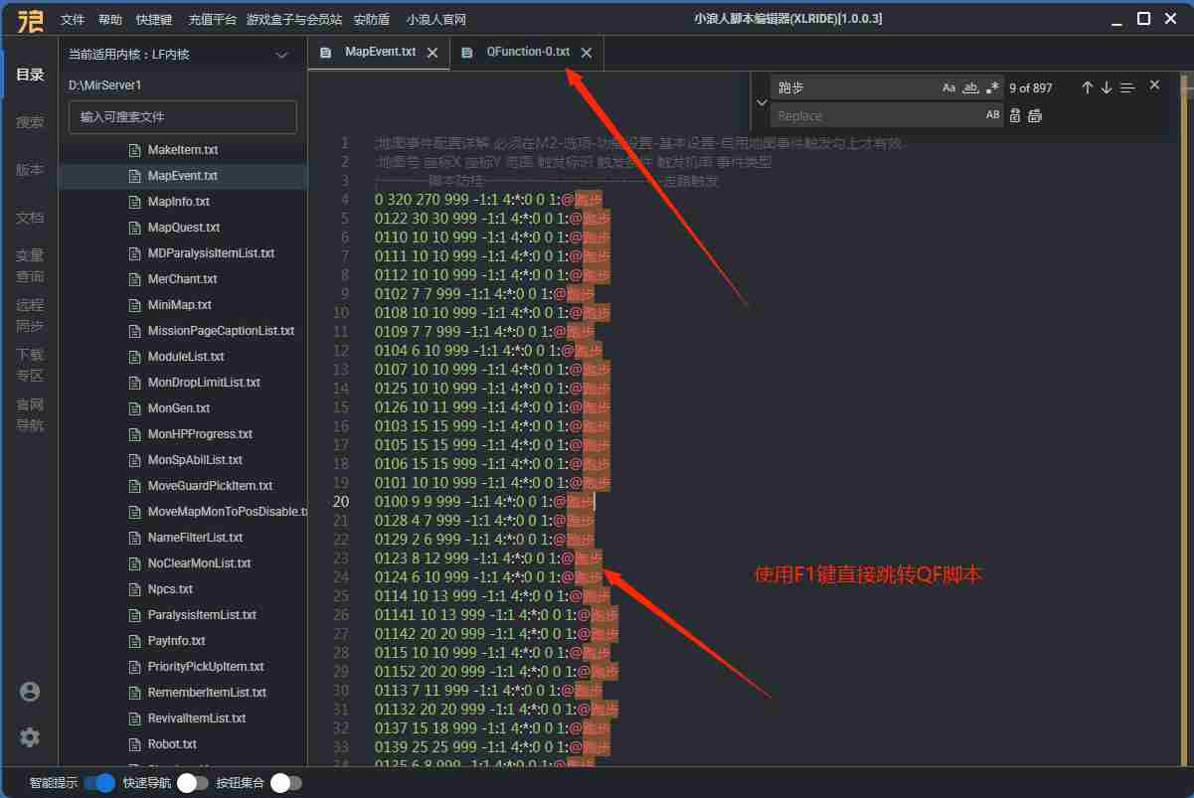Viewport: 1194px width, 798px height.
Task: Open the 文件 menu
Action: [x=73, y=20]
